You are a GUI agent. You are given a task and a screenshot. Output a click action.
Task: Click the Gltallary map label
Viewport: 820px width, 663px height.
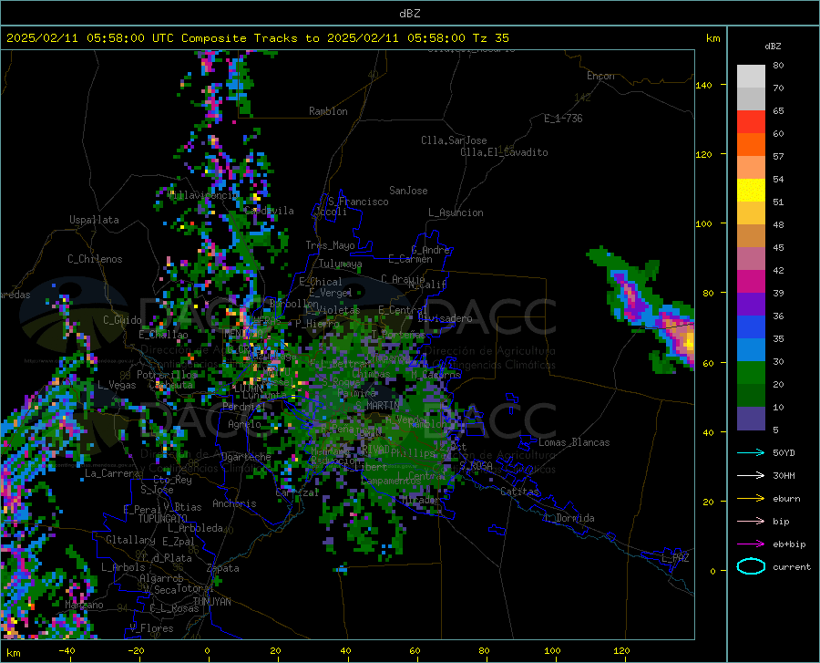point(130,540)
